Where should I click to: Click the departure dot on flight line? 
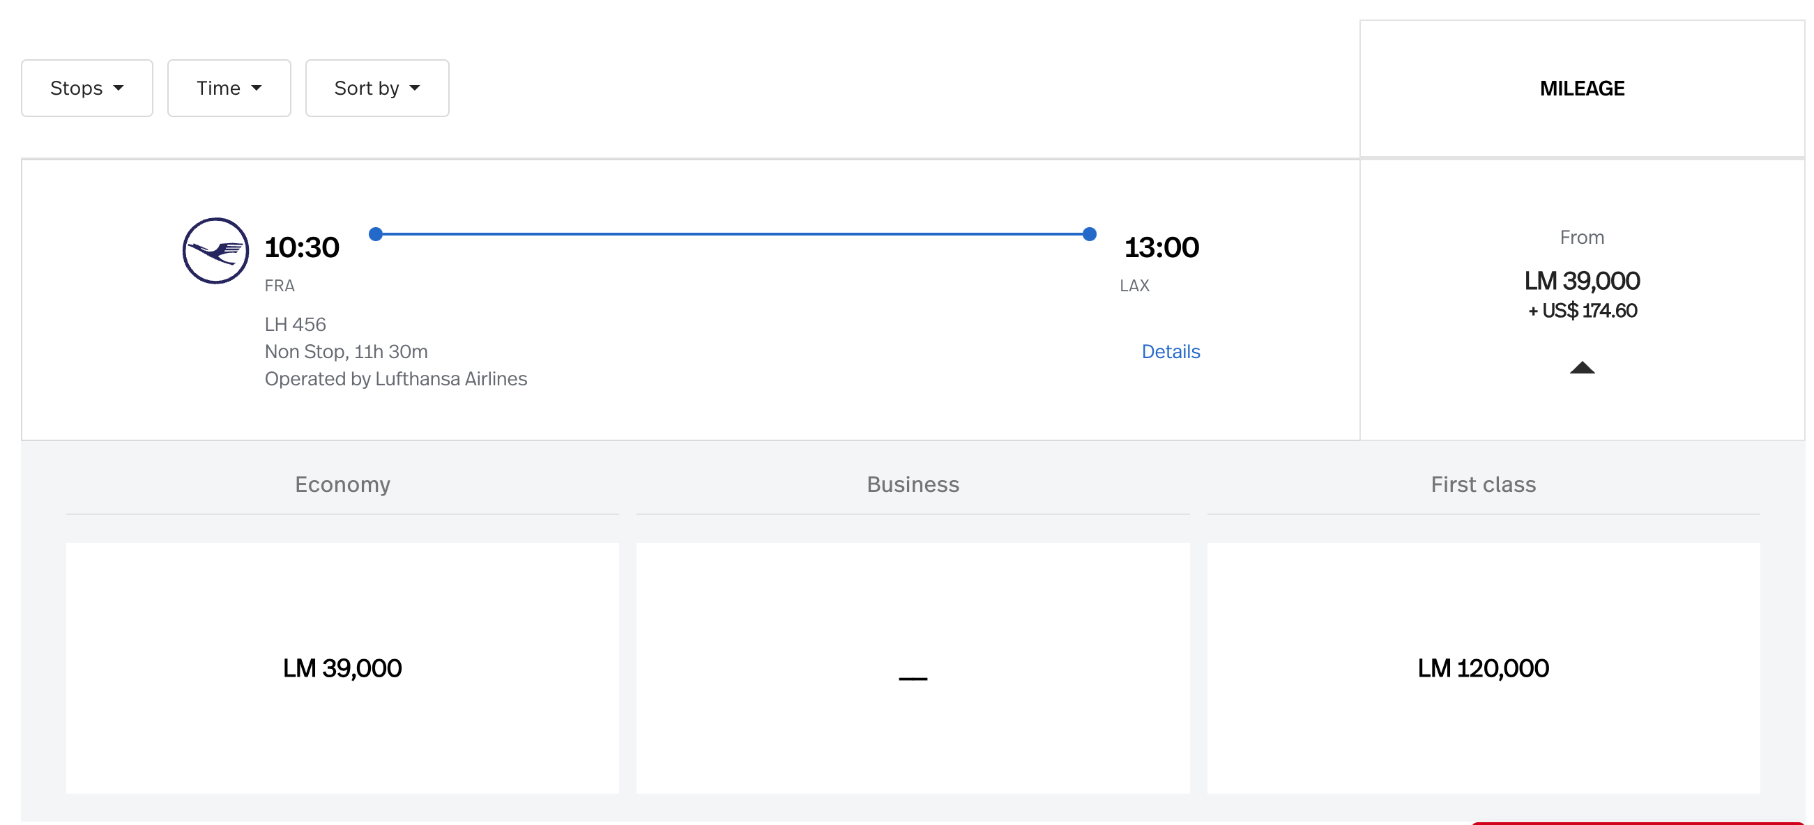click(x=376, y=233)
